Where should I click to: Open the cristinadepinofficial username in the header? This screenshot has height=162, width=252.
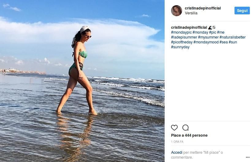point(203,8)
